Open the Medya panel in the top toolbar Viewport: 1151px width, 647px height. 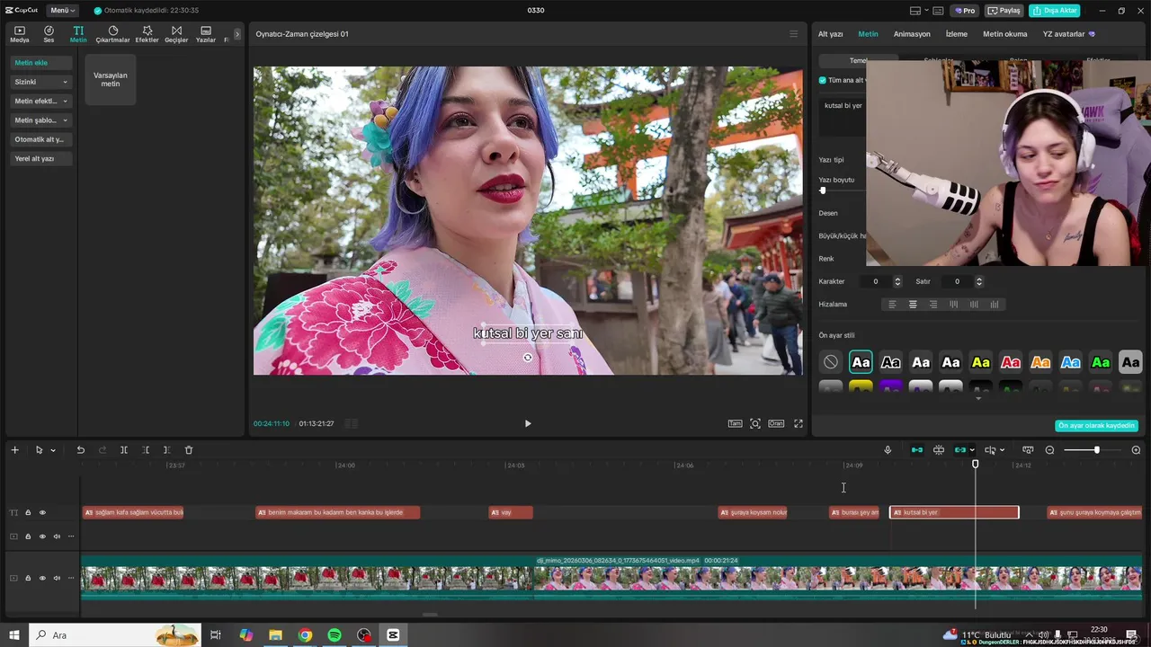click(19, 34)
